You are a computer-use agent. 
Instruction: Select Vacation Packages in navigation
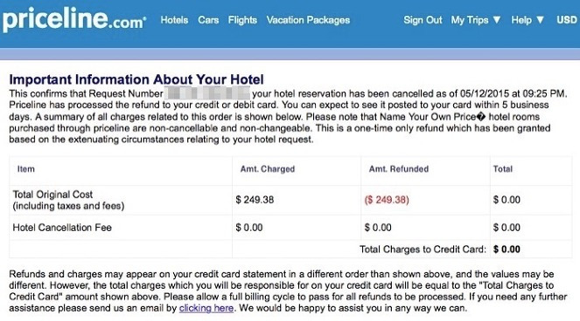(308, 20)
